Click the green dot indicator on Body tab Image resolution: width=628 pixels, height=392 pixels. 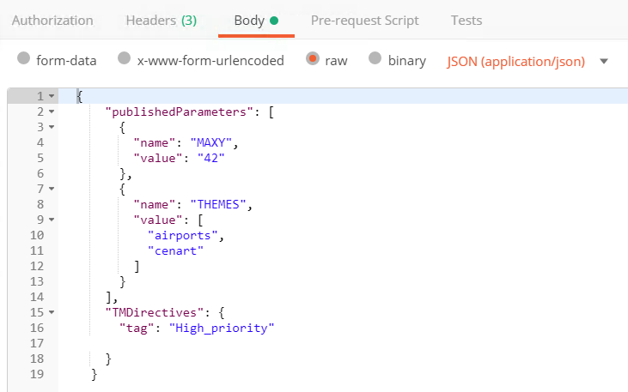click(274, 21)
